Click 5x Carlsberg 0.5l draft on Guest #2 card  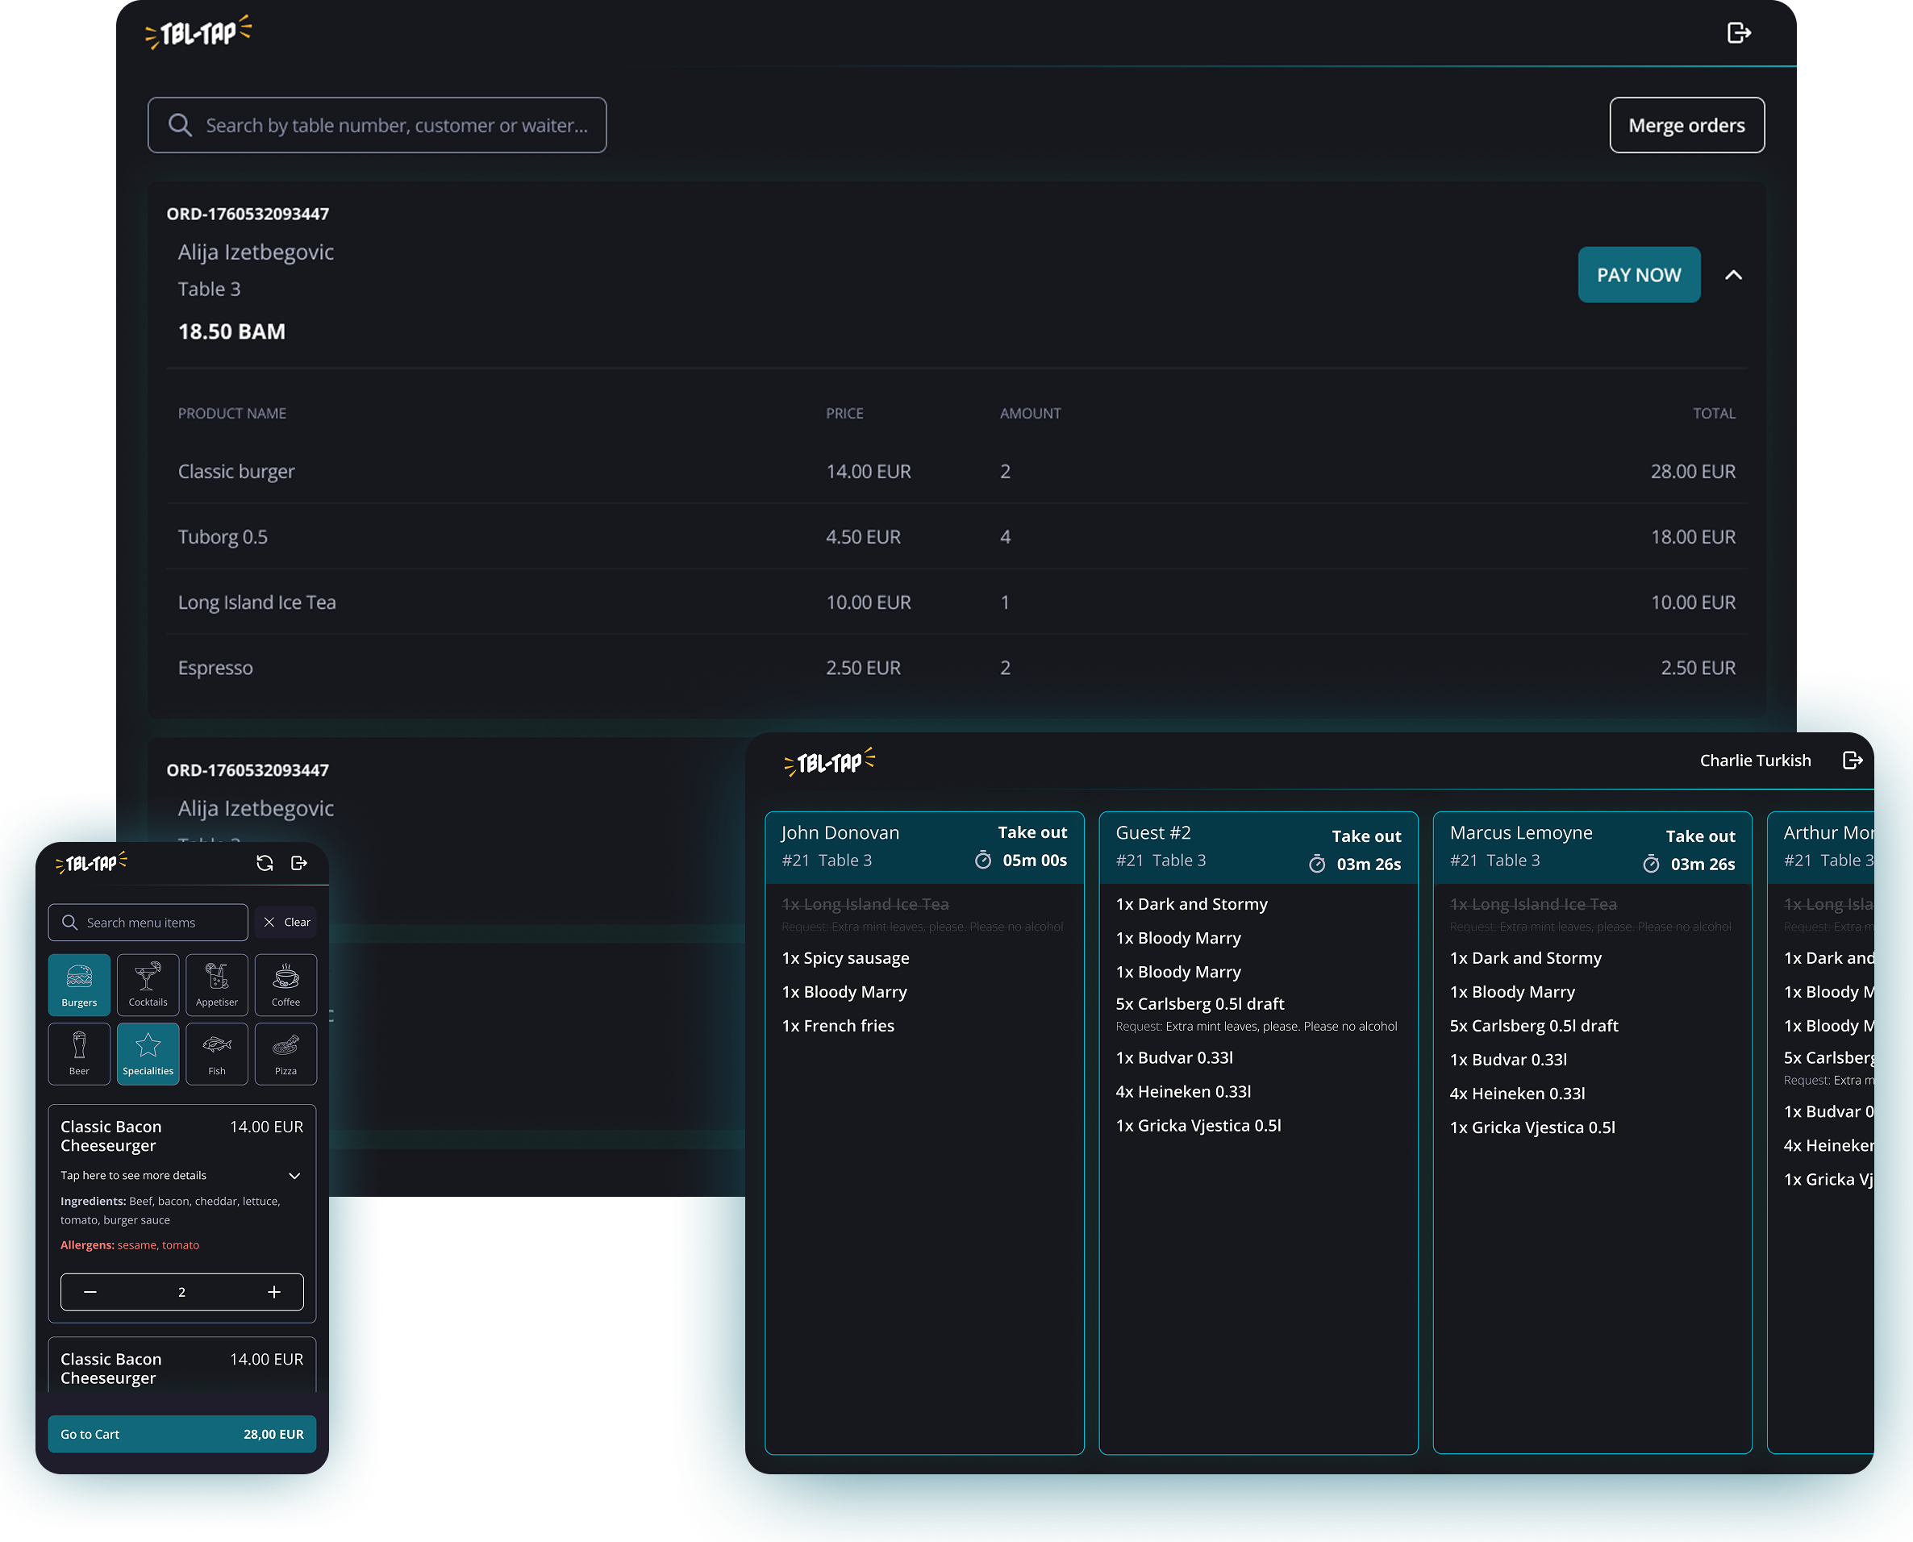coord(1200,1004)
